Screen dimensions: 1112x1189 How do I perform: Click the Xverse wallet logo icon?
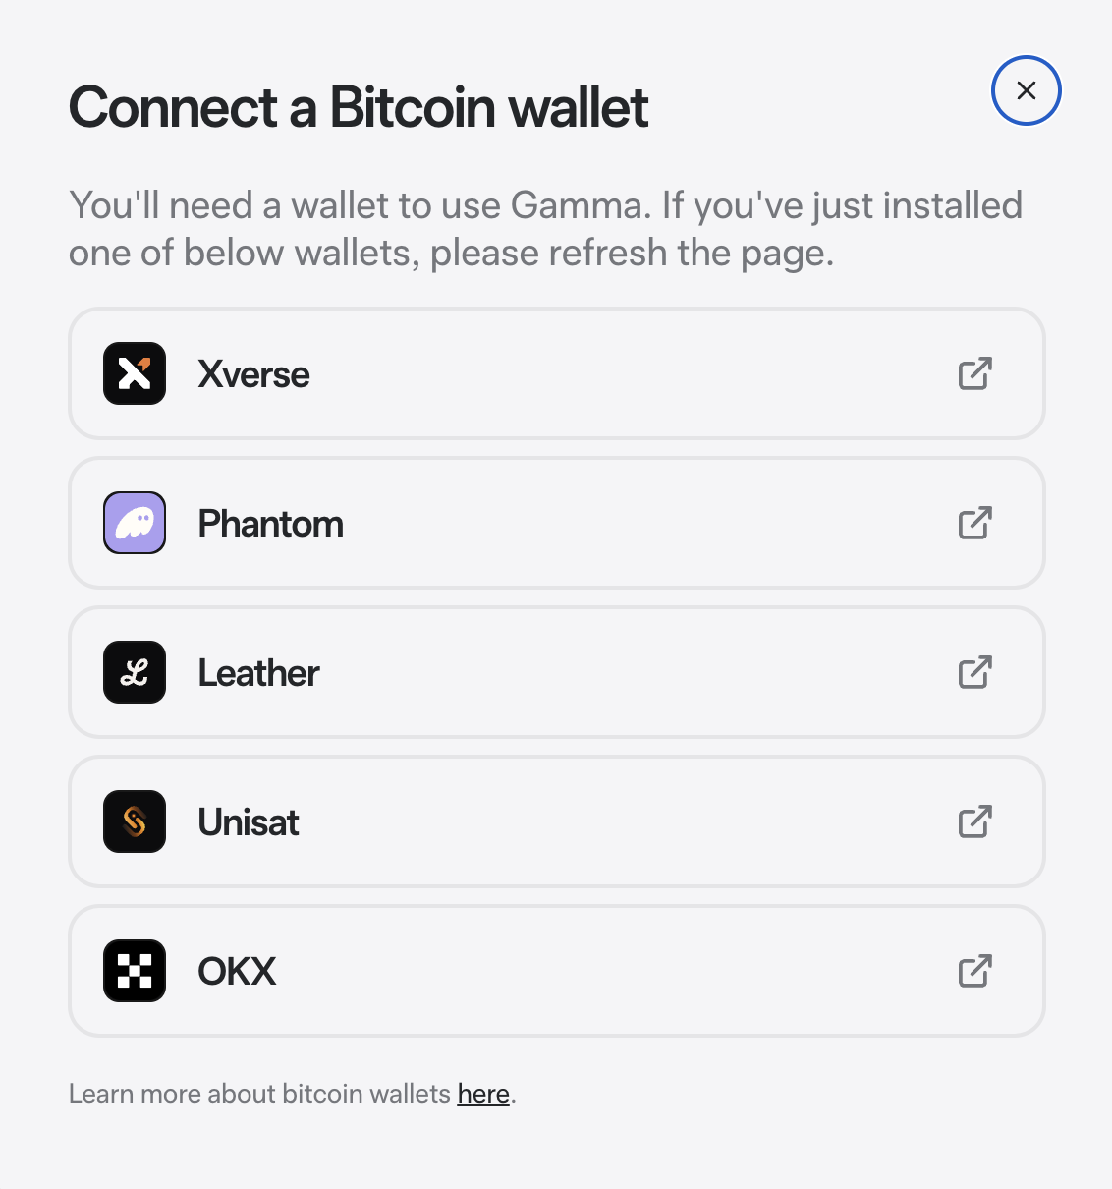pos(135,373)
